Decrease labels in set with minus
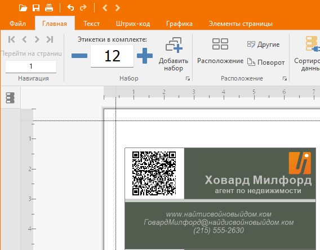Screen dimensions: 320x250 (x=79, y=56)
